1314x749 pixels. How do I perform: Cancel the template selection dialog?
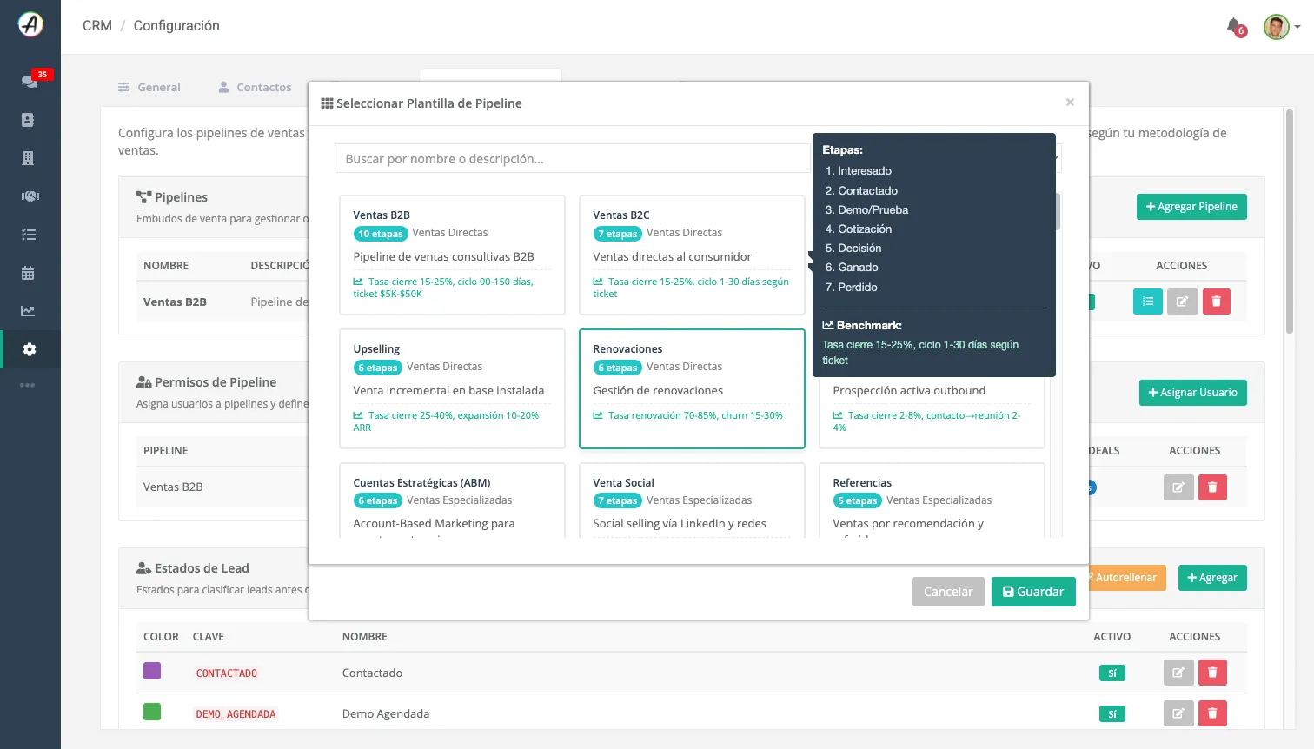(x=948, y=592)
